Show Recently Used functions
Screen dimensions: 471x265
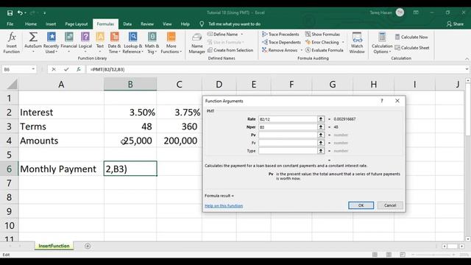coord(51,43)
